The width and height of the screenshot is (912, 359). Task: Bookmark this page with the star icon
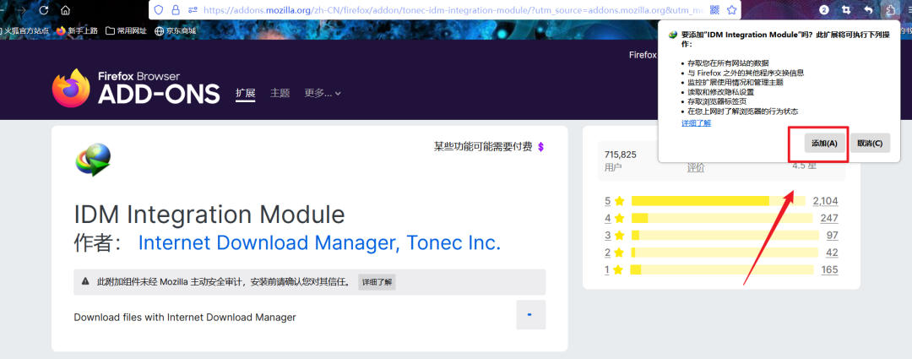click(731, 10)
